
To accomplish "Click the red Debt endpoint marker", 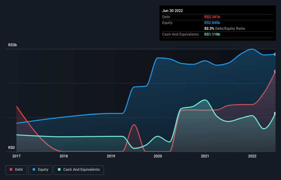I will 275,72.
